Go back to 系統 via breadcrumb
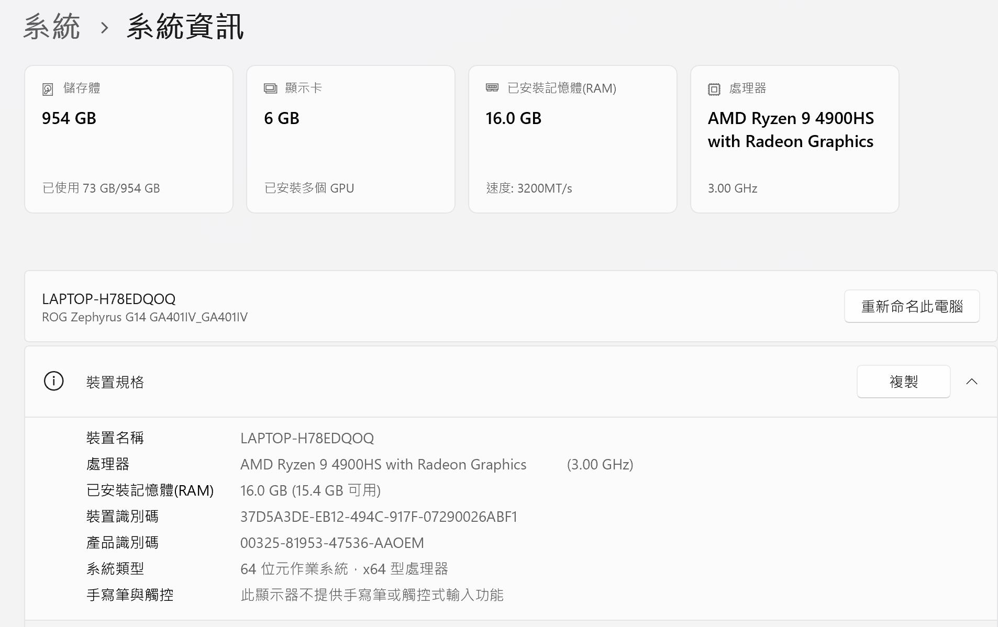 pyautogui.click(x=51, y=27)
